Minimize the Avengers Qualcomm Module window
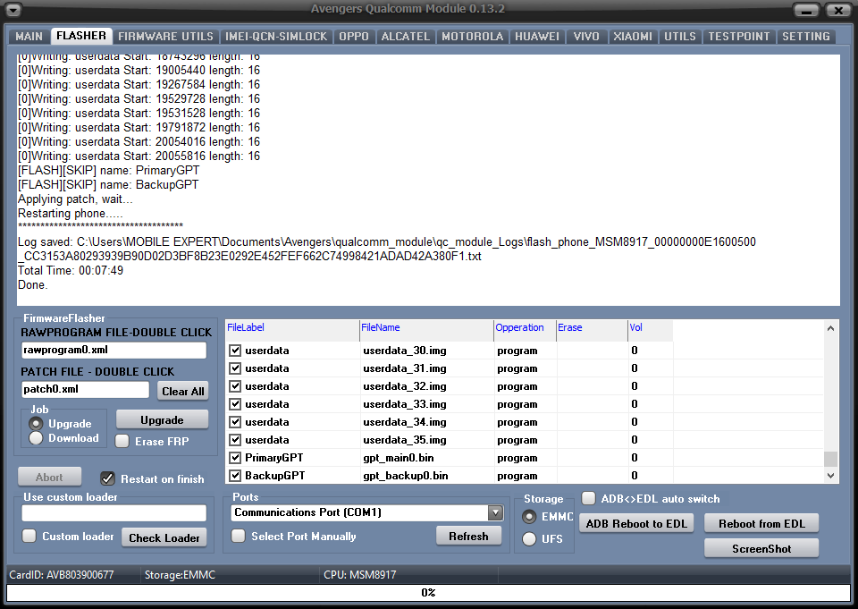 point(806,10)
